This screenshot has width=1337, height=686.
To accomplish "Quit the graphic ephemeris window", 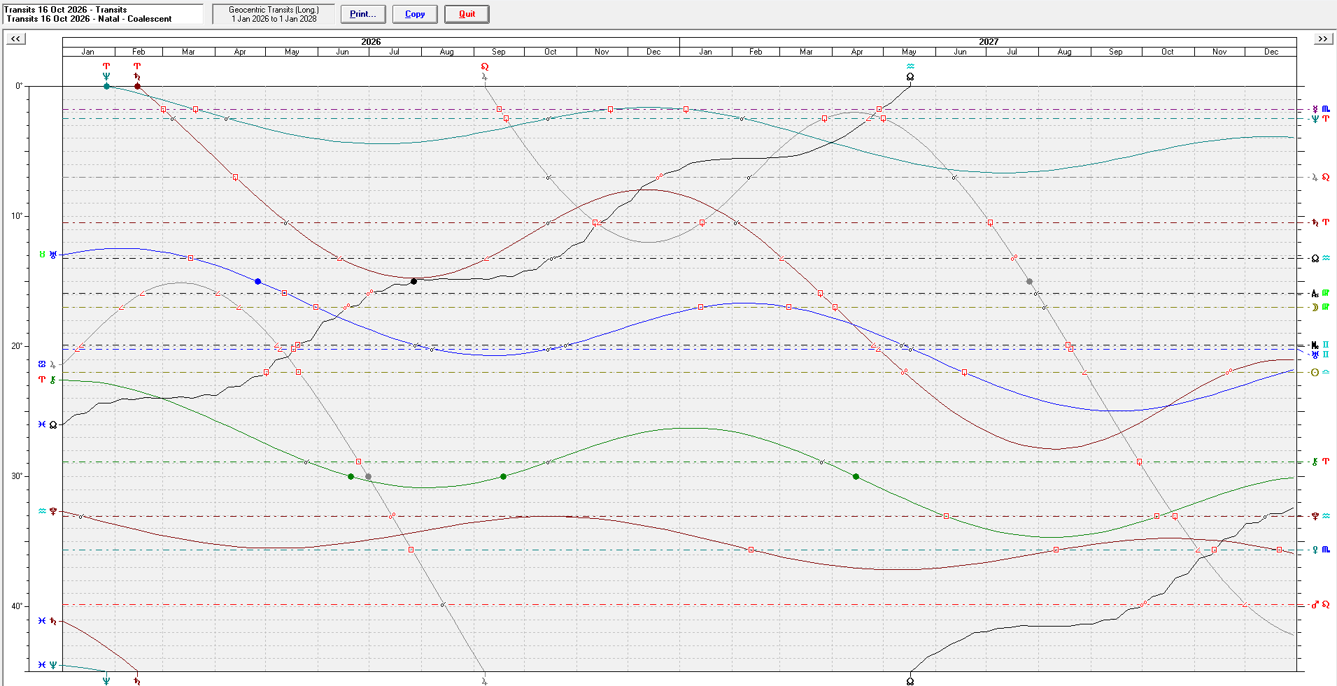I will (467, 14).
